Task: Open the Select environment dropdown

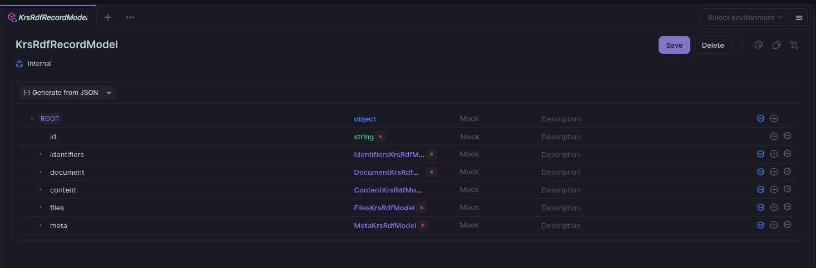Action: [x=745, y=18]
